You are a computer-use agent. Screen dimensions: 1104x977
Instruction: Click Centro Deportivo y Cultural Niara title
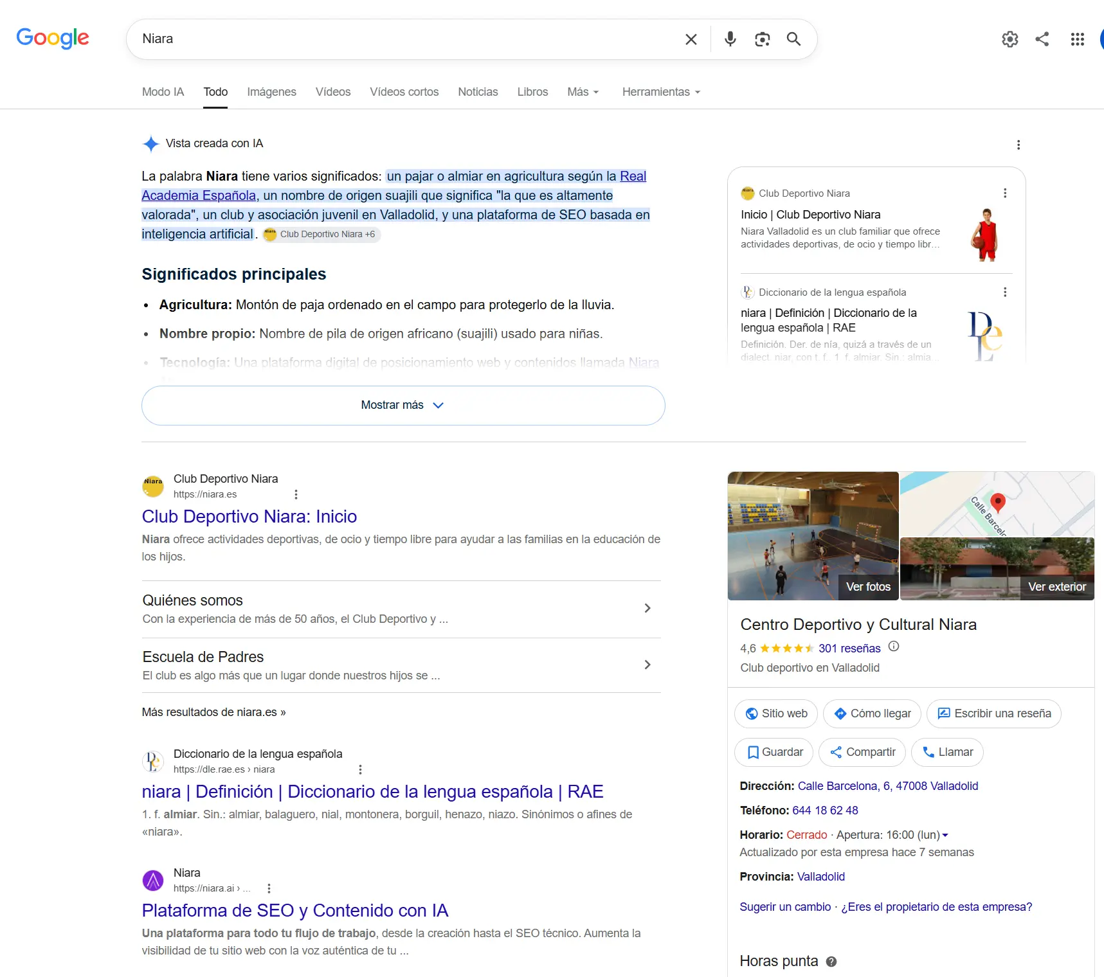click(858, 625)
